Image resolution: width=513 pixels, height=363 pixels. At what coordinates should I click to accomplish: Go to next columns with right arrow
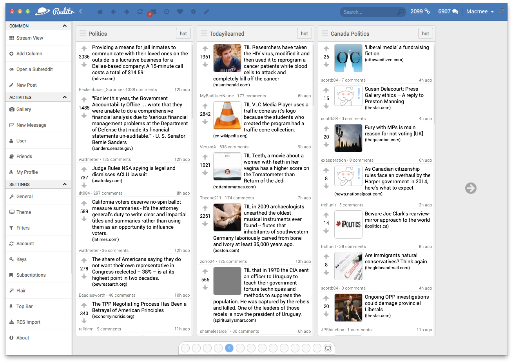click(x=471, y=188)
